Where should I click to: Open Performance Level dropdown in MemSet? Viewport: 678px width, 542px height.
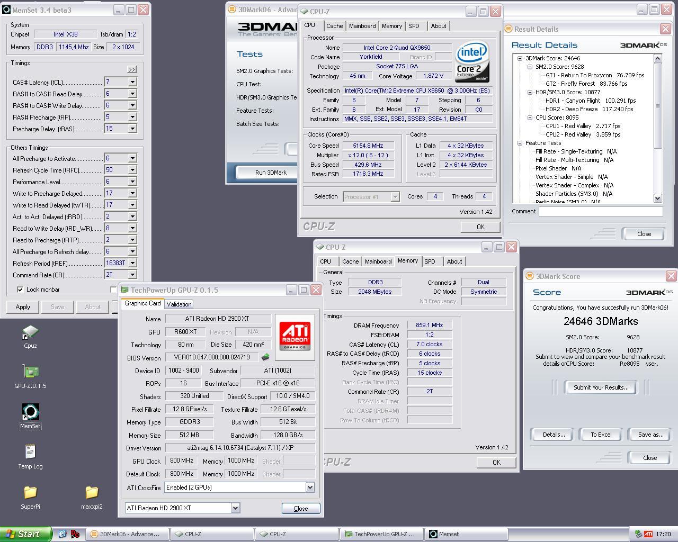132,182
